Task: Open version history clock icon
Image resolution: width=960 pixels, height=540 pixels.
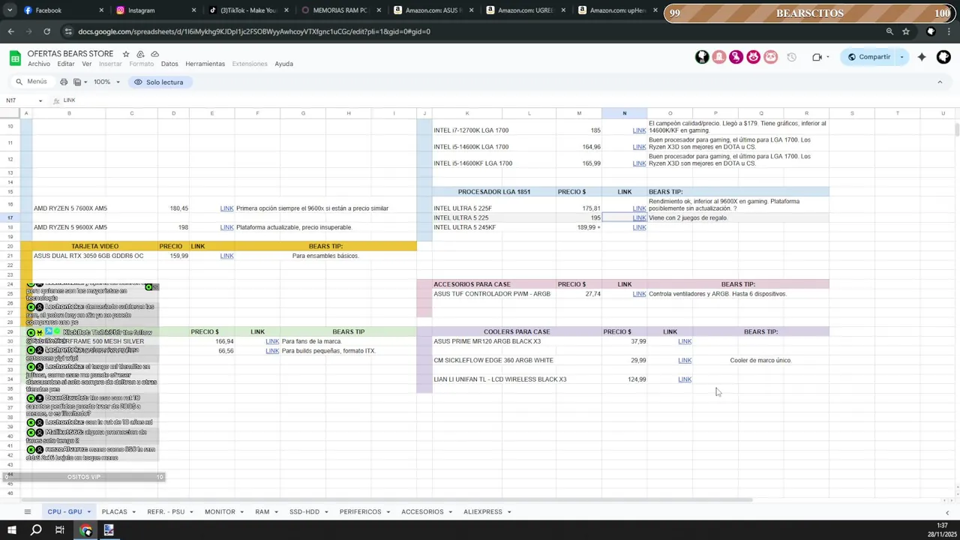Action: click(x=791, y=57)
